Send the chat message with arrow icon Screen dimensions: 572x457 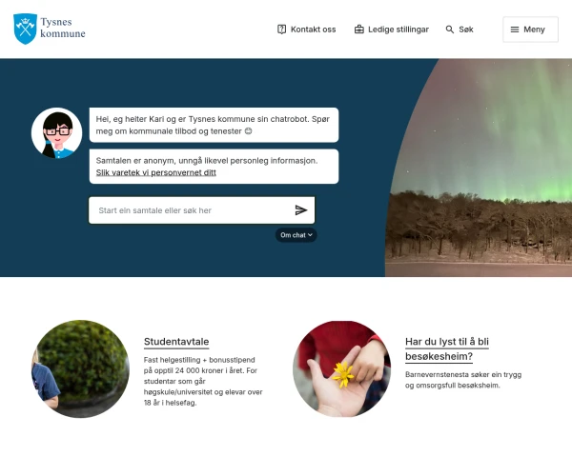pos(301,209)
